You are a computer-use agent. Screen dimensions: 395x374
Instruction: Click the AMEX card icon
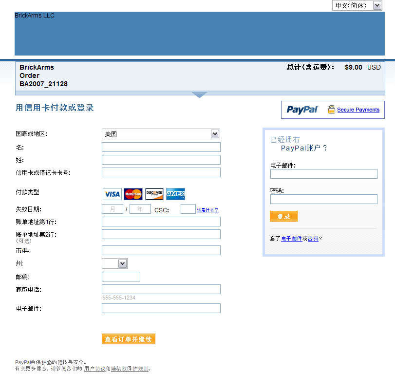click(176, 194)
